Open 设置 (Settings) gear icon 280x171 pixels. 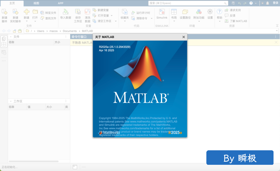[210, 12]
